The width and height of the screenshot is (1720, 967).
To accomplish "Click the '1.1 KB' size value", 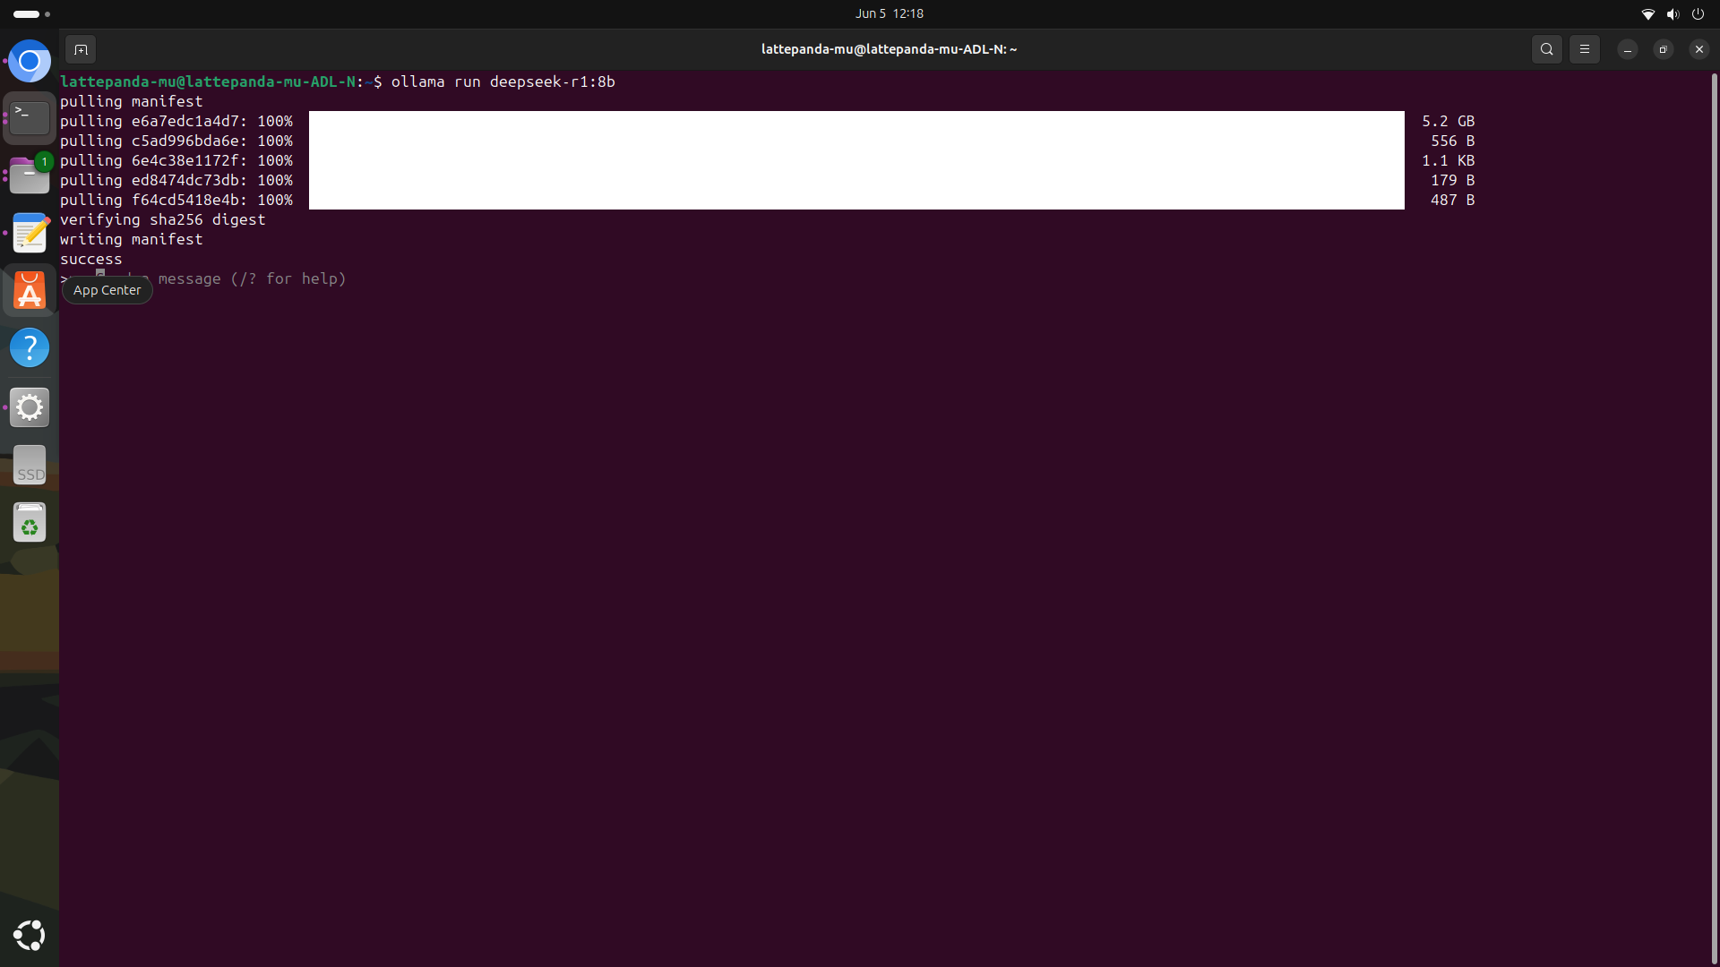I will point(1448,160).
